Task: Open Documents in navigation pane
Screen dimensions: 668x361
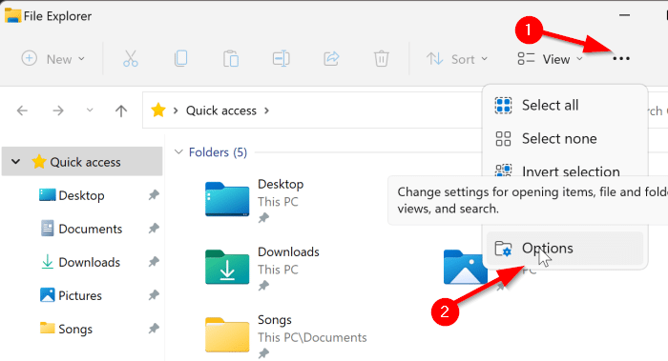Action: click(81, 229)
